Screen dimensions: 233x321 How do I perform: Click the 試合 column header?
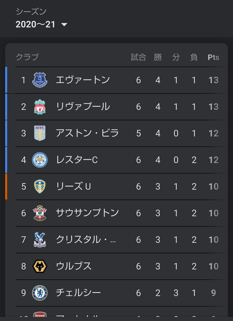tap(138, 57)
